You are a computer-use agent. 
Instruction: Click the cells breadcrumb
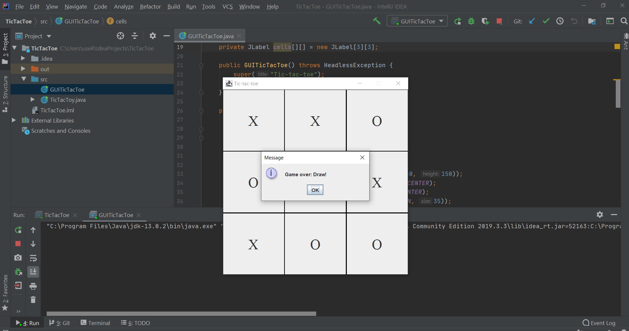coord(117,21)
